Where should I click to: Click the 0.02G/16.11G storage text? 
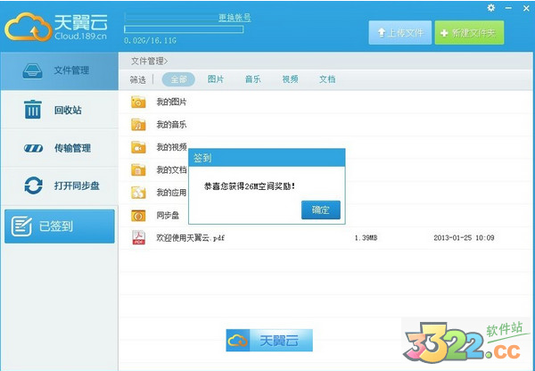[150, 41]
